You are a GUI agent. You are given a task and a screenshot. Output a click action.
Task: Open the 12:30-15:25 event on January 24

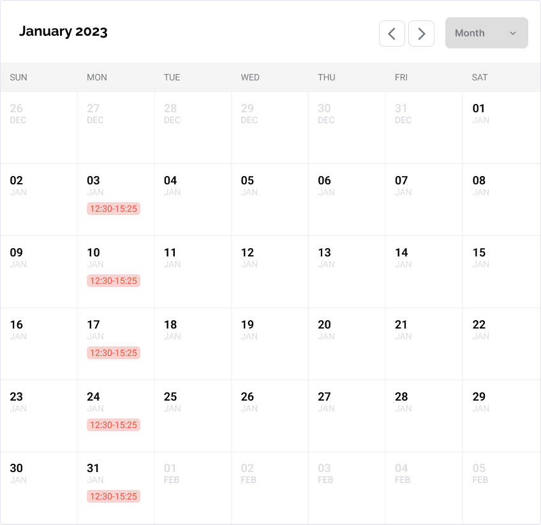click(114, 425)
